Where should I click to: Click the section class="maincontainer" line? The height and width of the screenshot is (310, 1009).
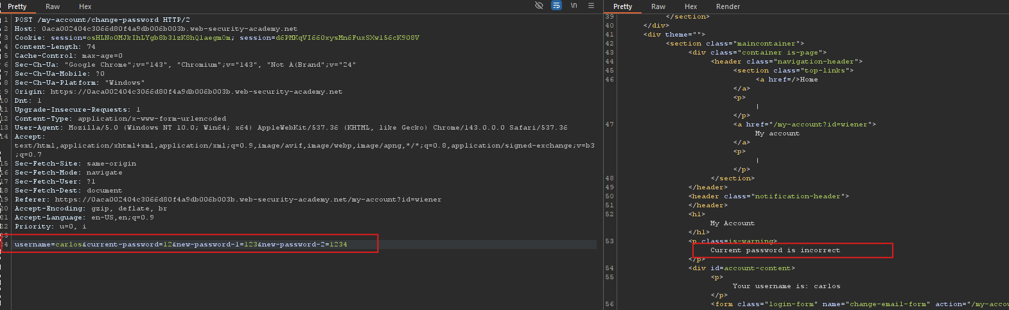pos(735,44)
